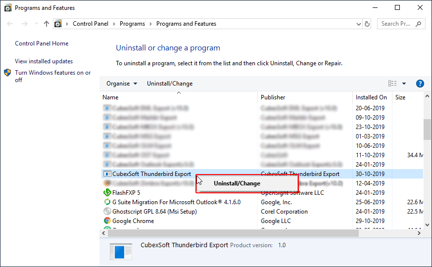The image size is (432, 267).
Task: Click the change view icon
Action: tap(392, 84)
